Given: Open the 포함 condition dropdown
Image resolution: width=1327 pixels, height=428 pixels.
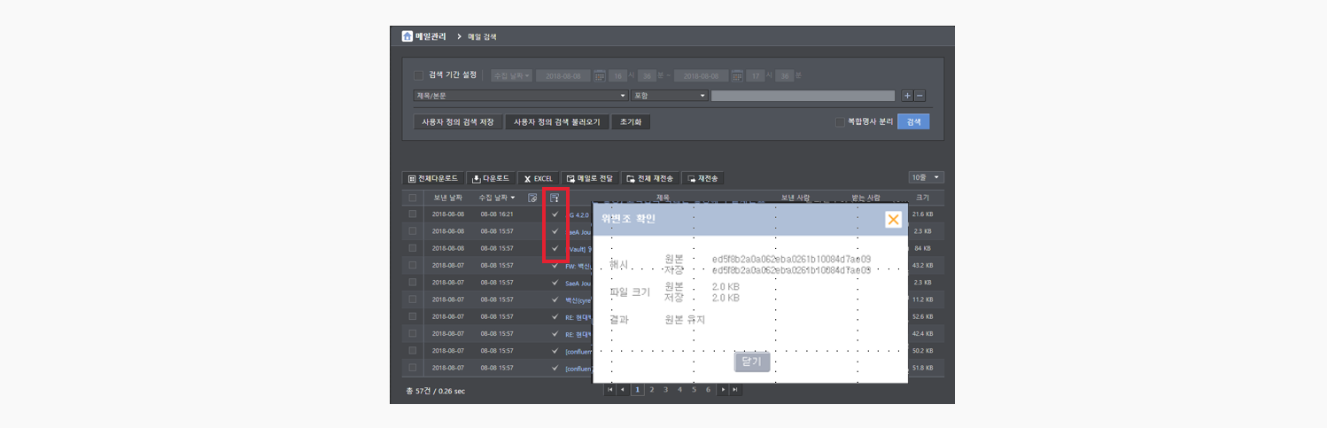Looking at the screenshot, I should 669,96.
